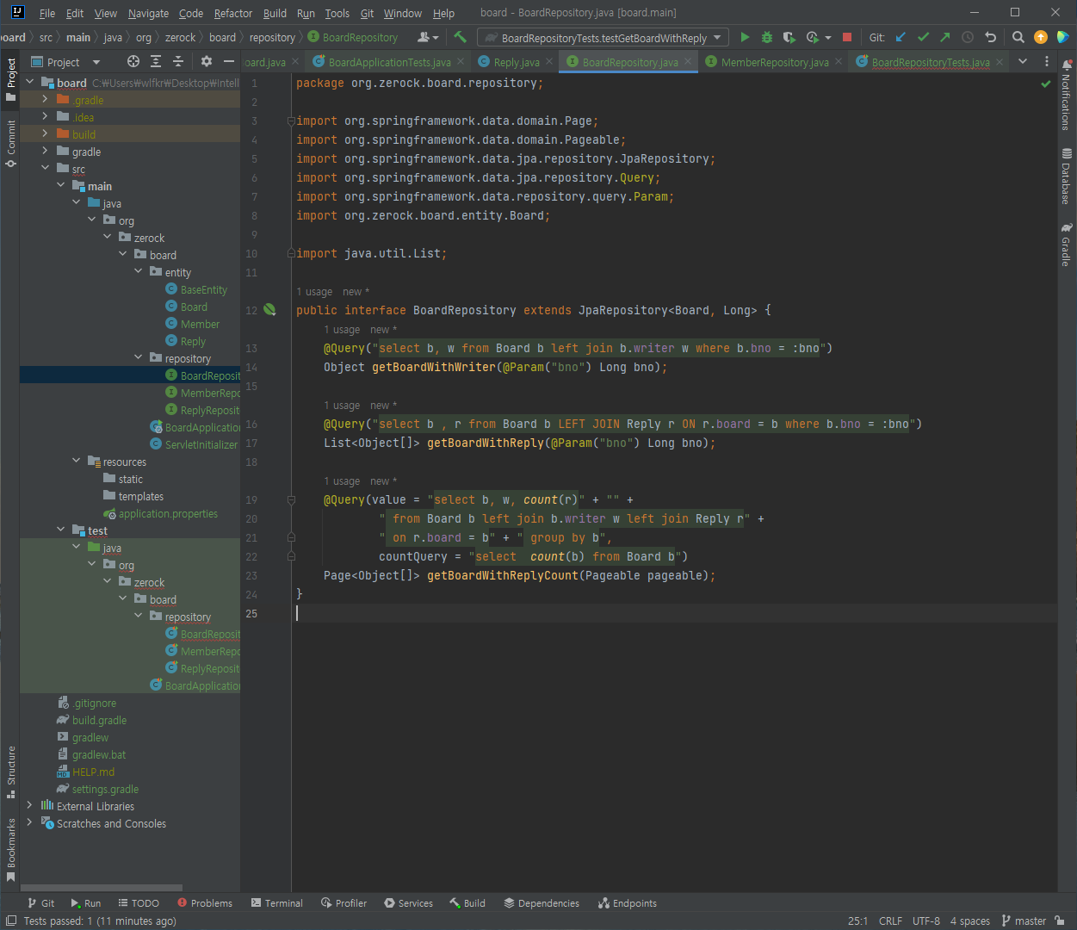Open Search Everywhere magnifier icon
Image resolution: width=1077 pixels, height=930 pixels.
click(1018, 37)
